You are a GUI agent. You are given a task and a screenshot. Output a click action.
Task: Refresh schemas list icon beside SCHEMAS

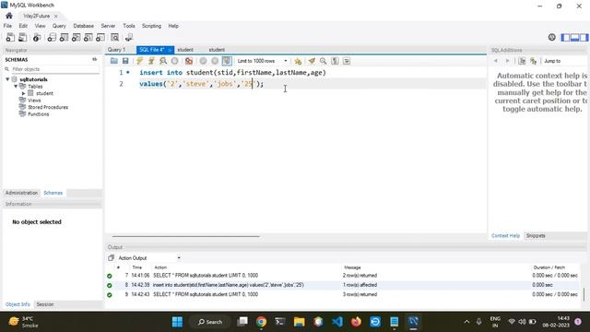pos(94,59)
